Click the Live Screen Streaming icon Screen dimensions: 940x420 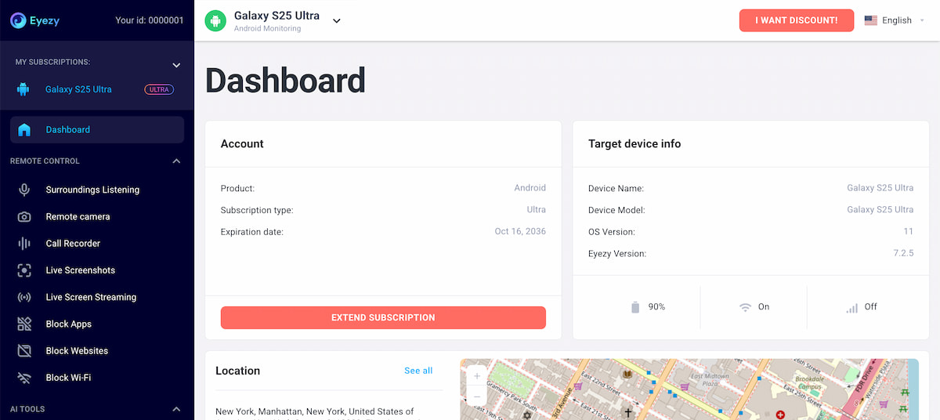tap(24, 297)
